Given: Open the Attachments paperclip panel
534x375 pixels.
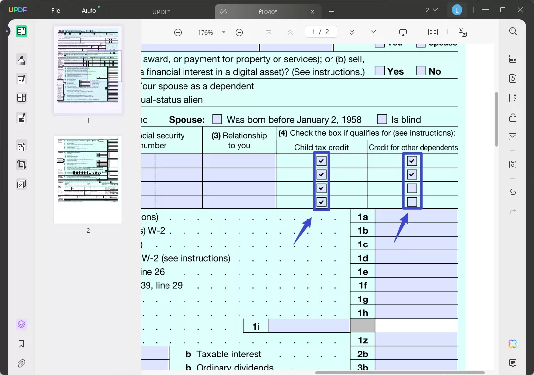Looking at the screenshot, I should pos(21,363).
